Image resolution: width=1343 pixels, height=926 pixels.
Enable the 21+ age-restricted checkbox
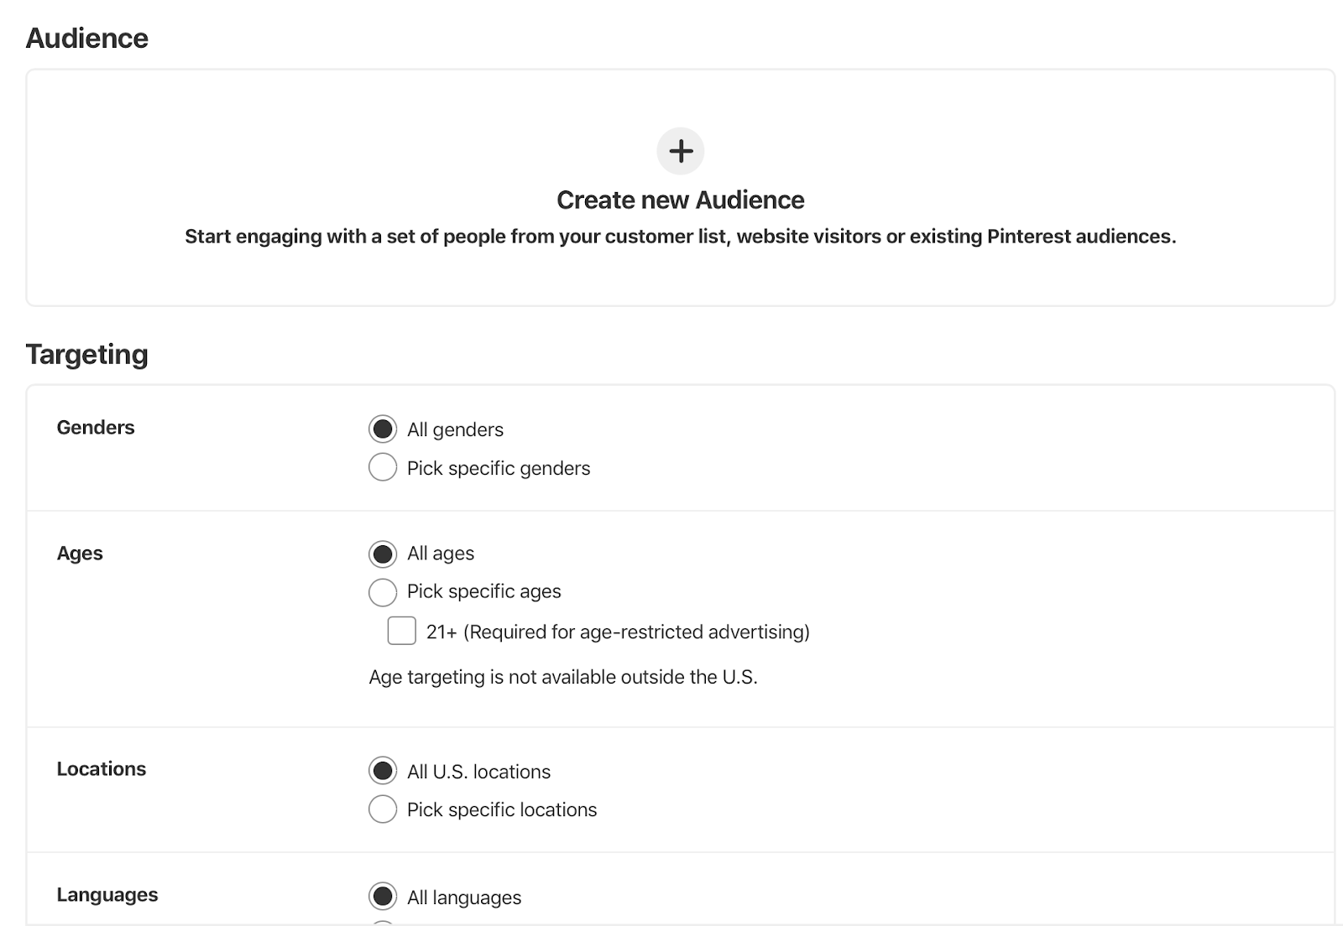401,631
